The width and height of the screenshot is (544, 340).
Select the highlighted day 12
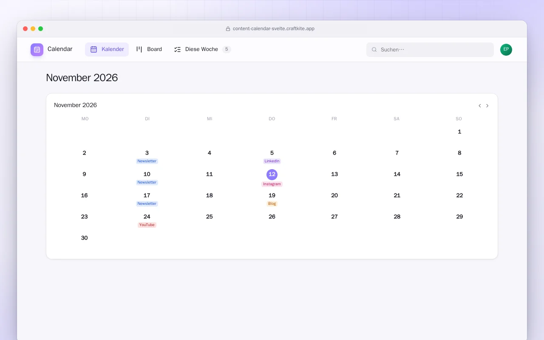(272, 175)
